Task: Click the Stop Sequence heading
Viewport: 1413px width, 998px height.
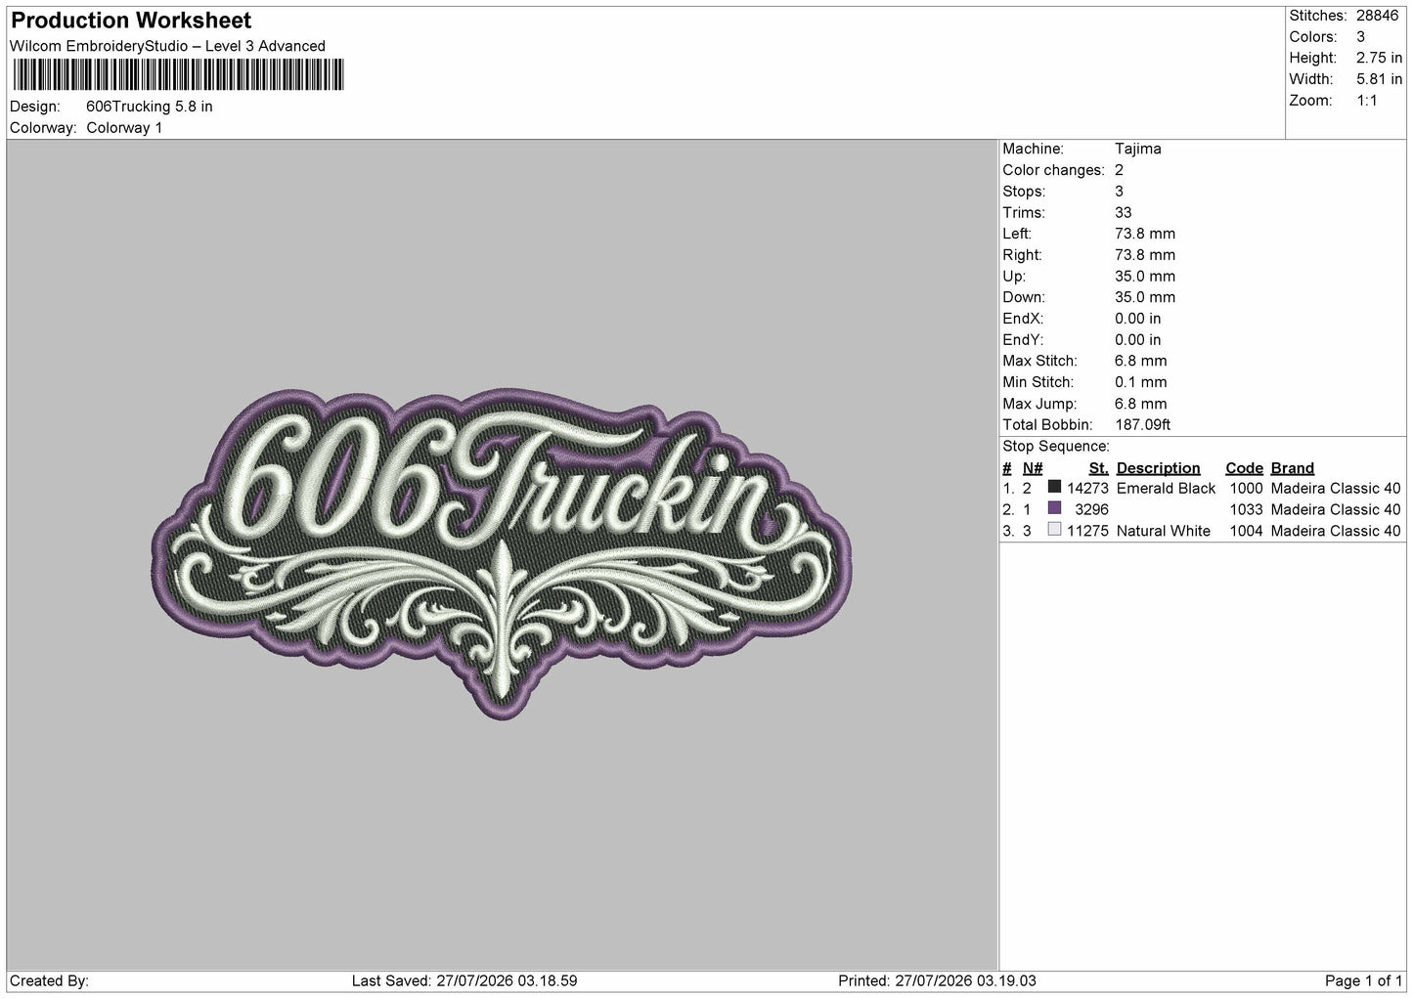Action: pyautogui.click(x=1056, y=447)
